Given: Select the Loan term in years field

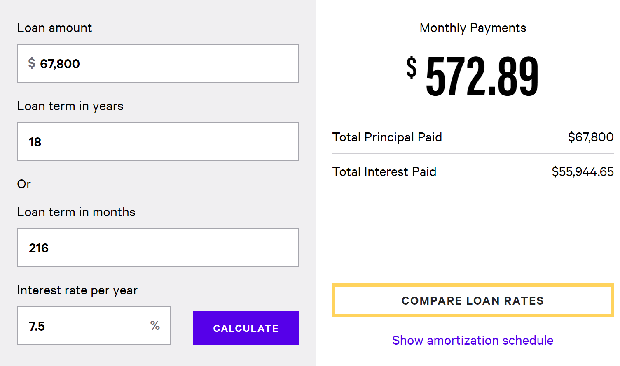Looking at the screenshot, I should pyautogui.click(x=158, y=141).
